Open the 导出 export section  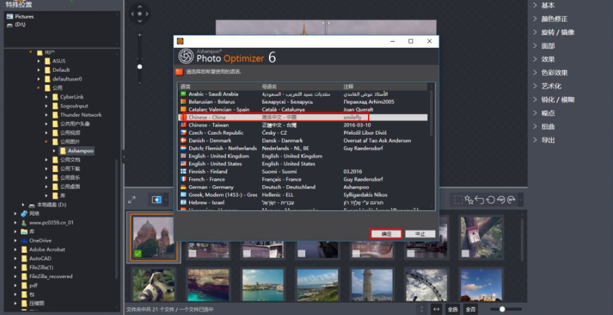(547, 140)
